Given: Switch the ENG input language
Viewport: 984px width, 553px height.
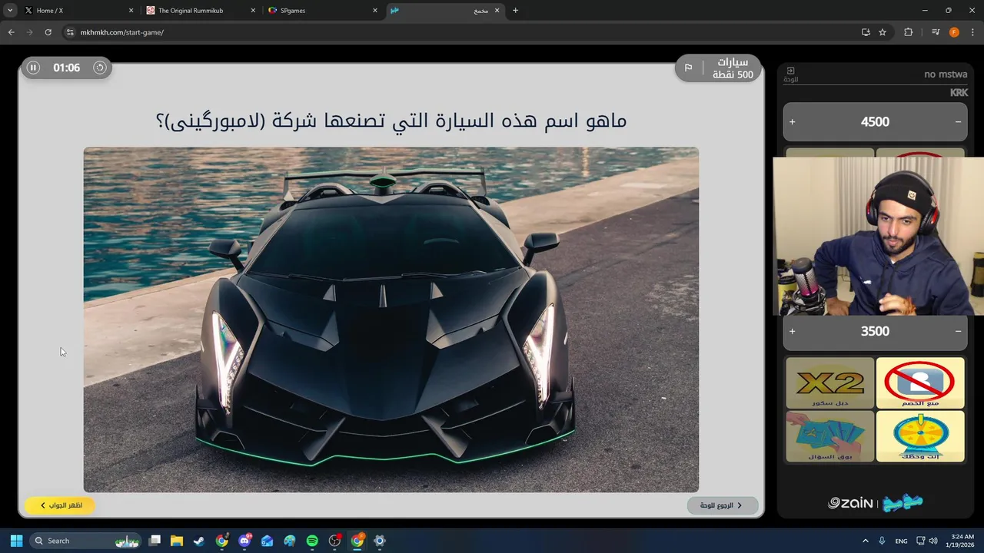Looking at the screenshot, I should click(902, 541).
